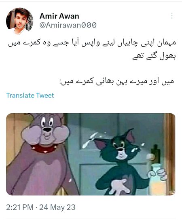Click the display name Amir Awan

tap(59, 16)
